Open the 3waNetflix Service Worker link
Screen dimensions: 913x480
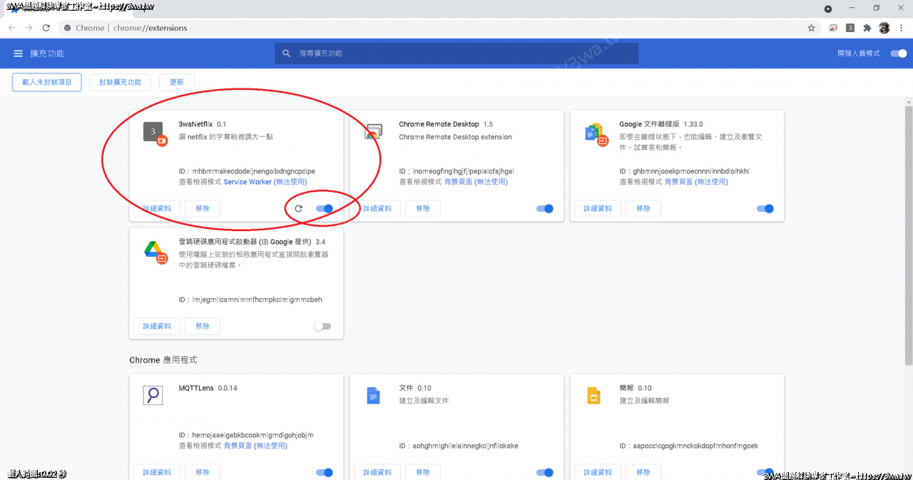tap(248, 182)
